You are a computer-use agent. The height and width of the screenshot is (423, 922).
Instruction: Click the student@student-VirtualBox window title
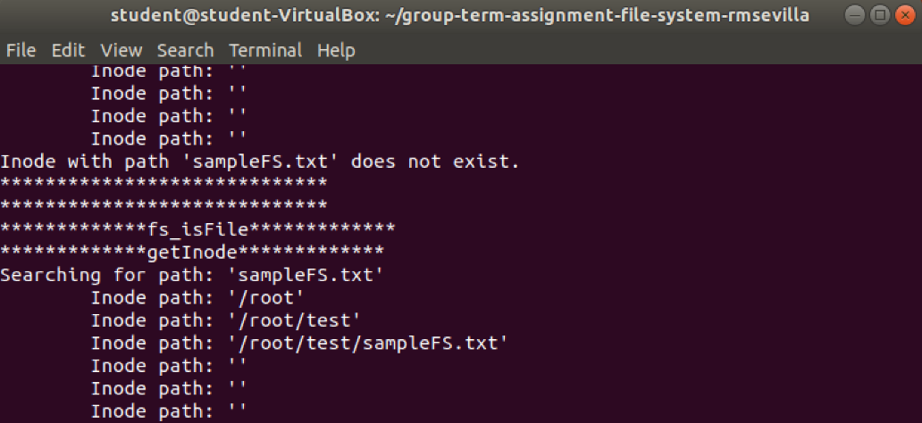(460, 16)
